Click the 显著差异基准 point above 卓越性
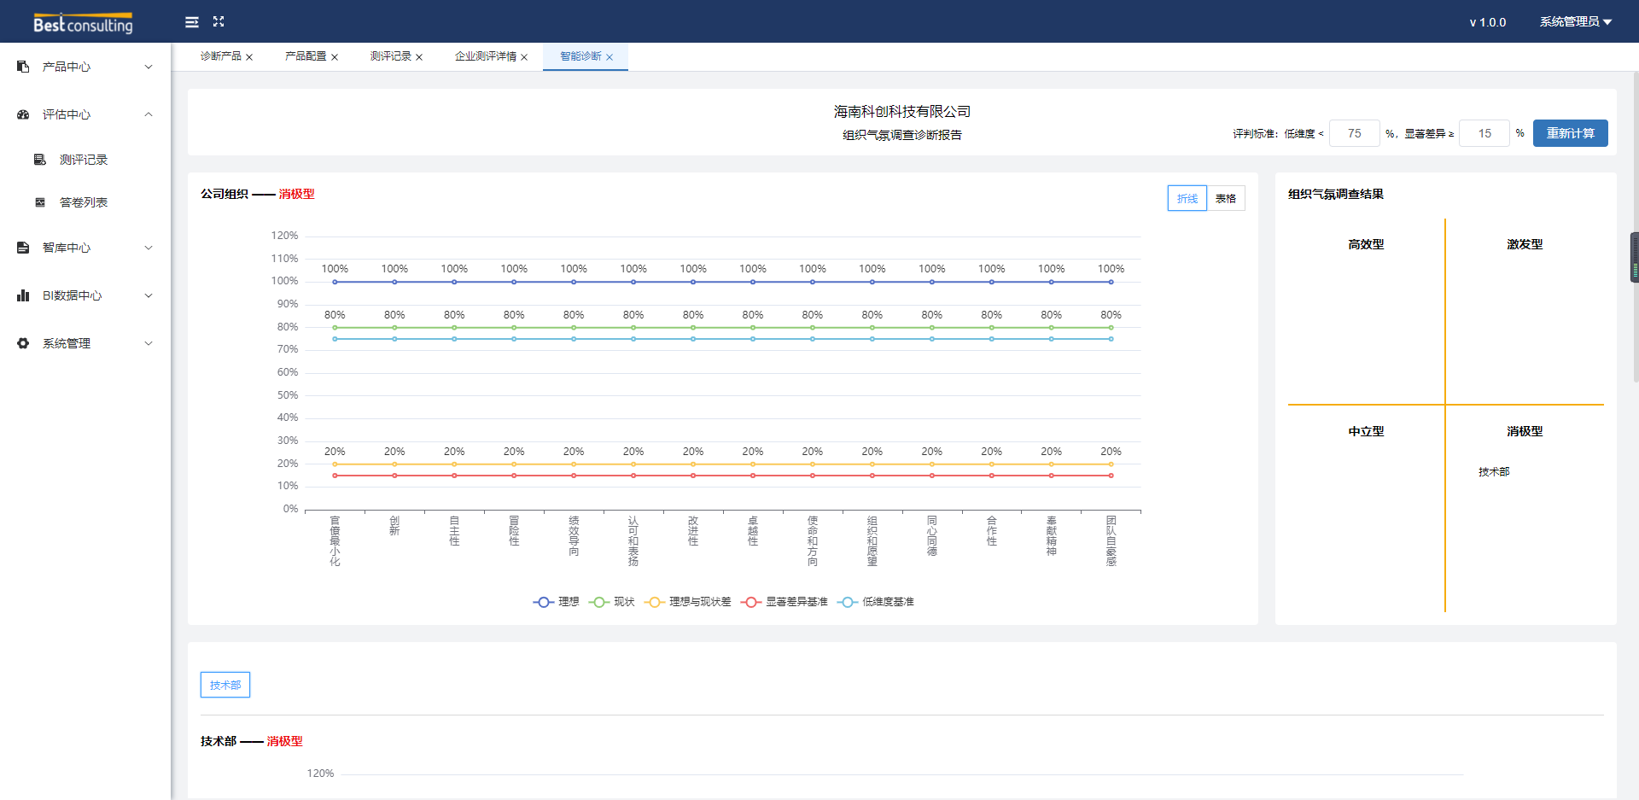 tap(753, 476)
